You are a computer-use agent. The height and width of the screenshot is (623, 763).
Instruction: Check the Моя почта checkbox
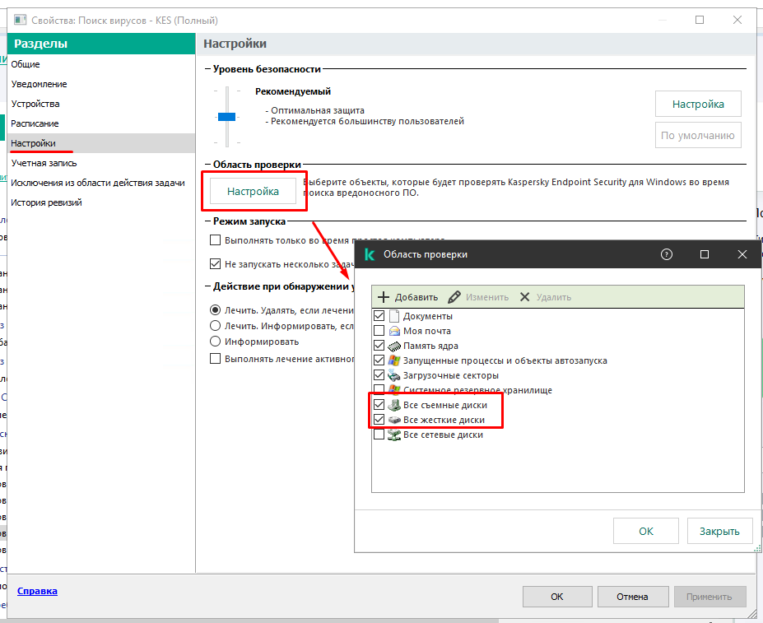[x=379, y=331]
